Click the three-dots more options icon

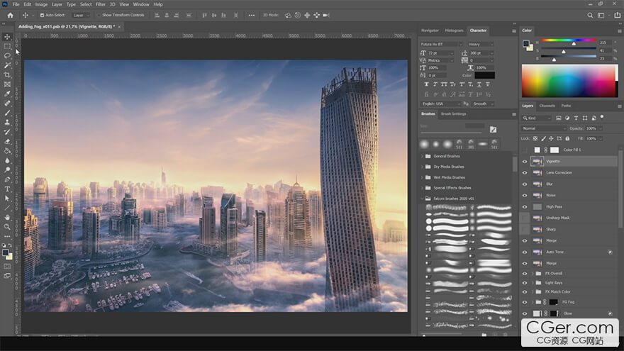pos(252,15)
